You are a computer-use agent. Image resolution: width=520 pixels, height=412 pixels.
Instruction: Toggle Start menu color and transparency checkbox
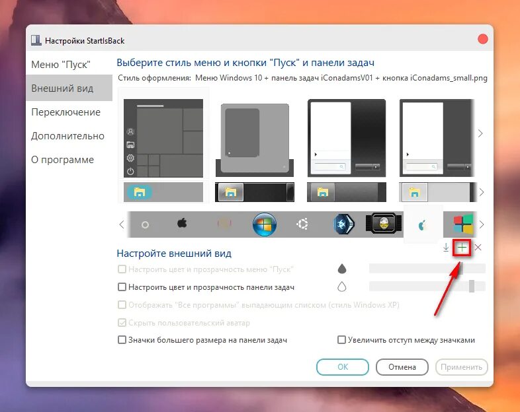coord(122,269)
